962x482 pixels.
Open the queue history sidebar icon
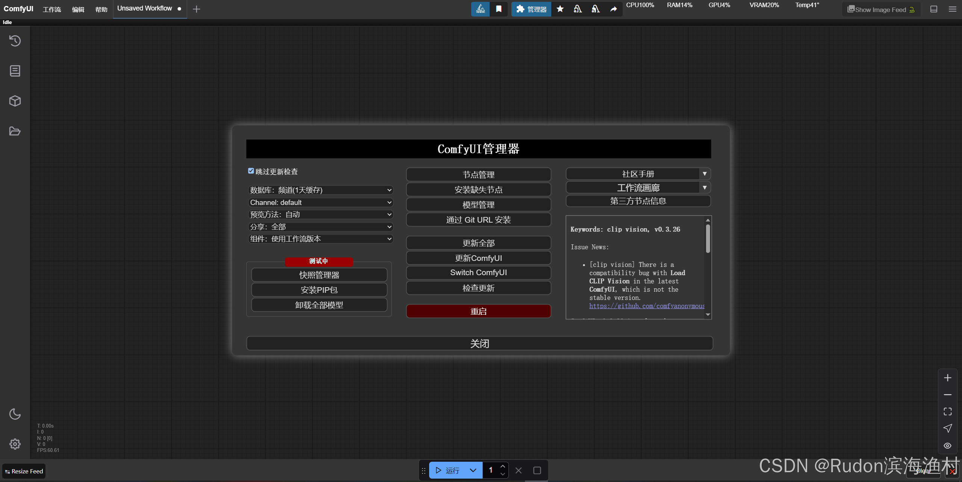coord(15,41)
